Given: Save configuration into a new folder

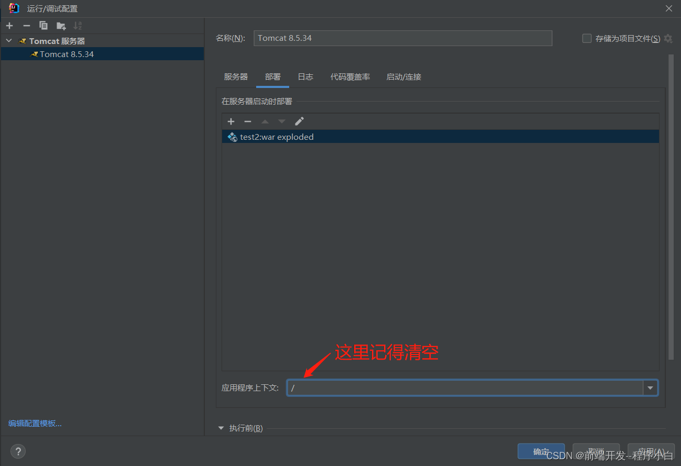Looking at the screenshot, I should [61, 26].
